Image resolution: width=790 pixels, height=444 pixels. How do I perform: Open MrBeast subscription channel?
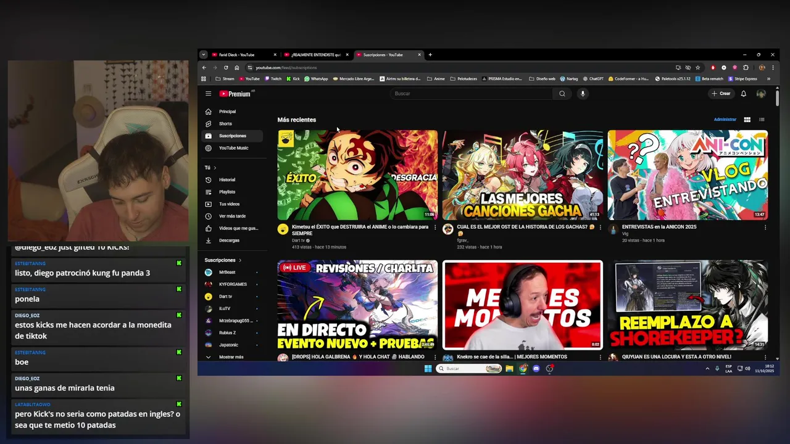pos(233,273)
